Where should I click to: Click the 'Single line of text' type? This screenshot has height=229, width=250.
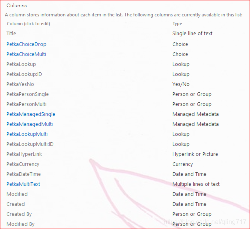pyautogui.click(x=192, y=34)
